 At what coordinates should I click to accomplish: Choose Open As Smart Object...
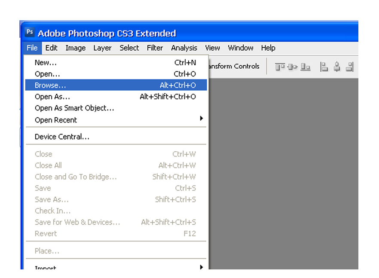(116, 108)
